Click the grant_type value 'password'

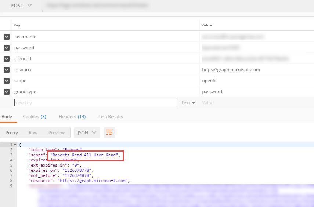coord(212,92)
